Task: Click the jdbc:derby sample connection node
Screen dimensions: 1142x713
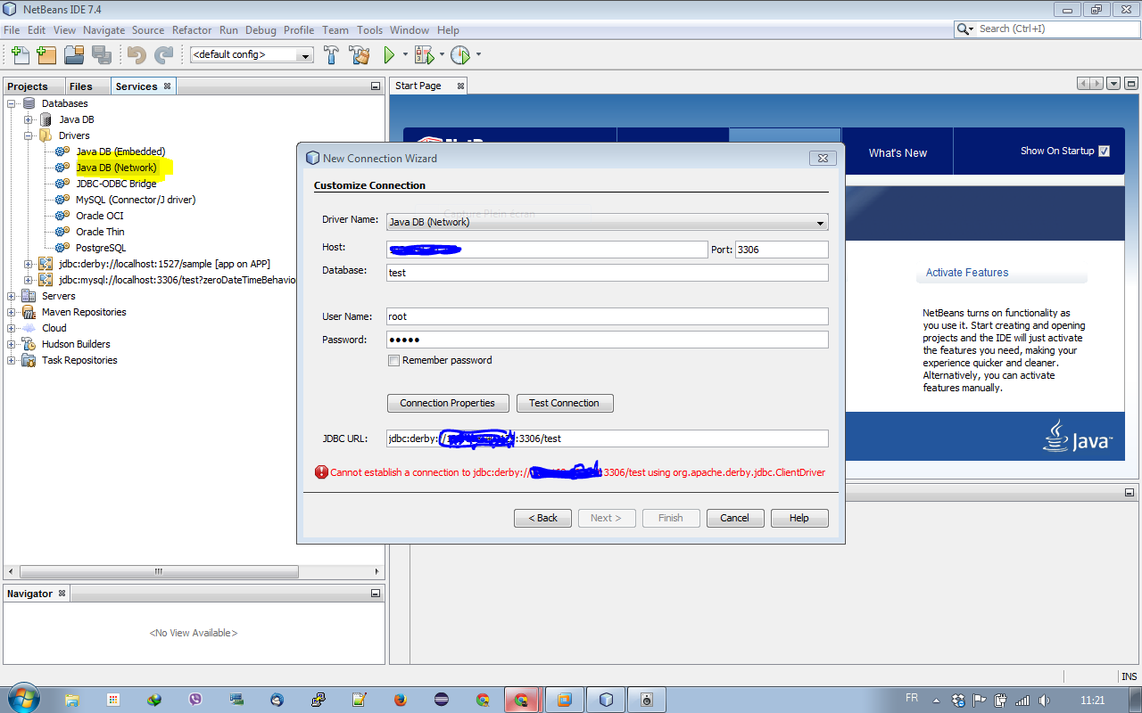Action: click(x=164, y=264)
